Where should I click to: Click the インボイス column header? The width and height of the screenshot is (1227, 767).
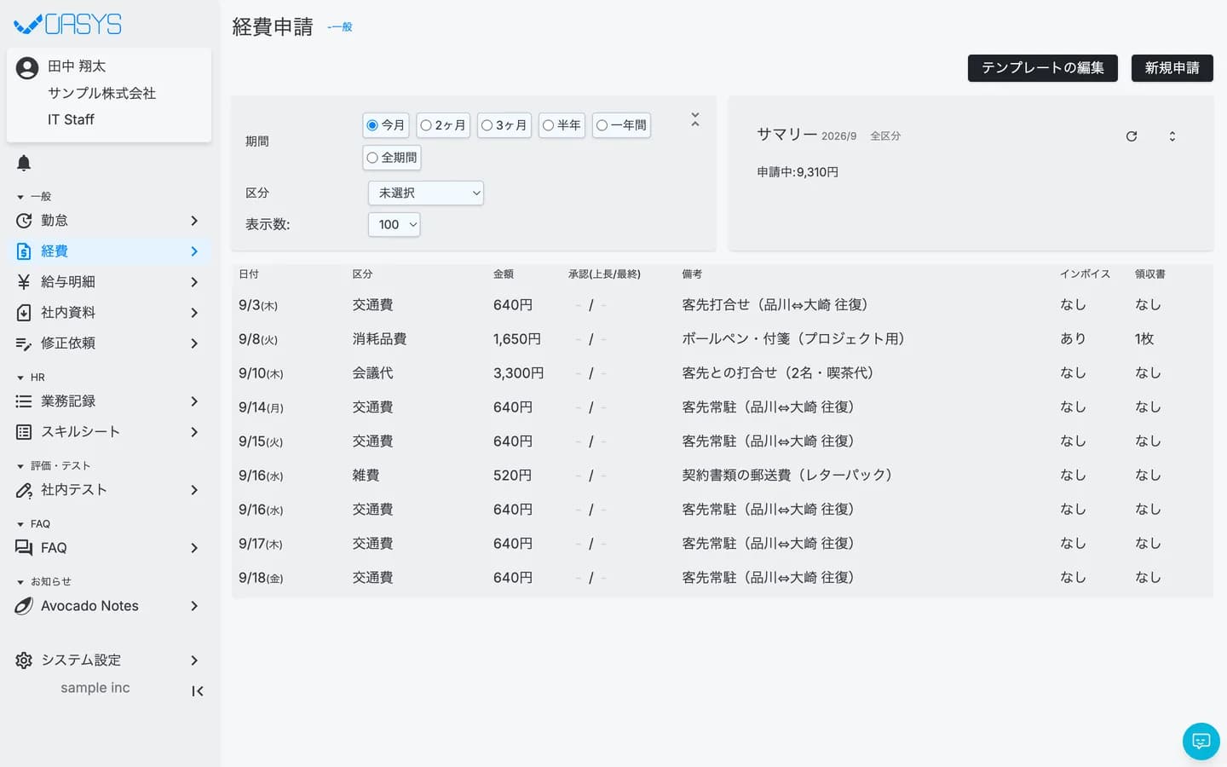click(x=1085, y=274)
